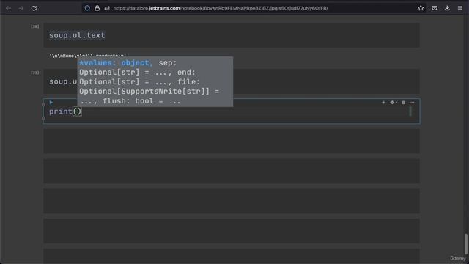Place cursor inside the print() parentheses

point(77,111)
